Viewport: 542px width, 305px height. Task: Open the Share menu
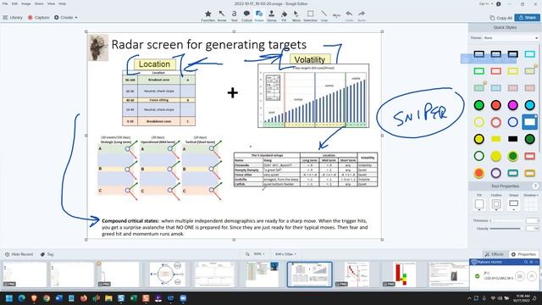pyautogui.click(x=39, y=3)
